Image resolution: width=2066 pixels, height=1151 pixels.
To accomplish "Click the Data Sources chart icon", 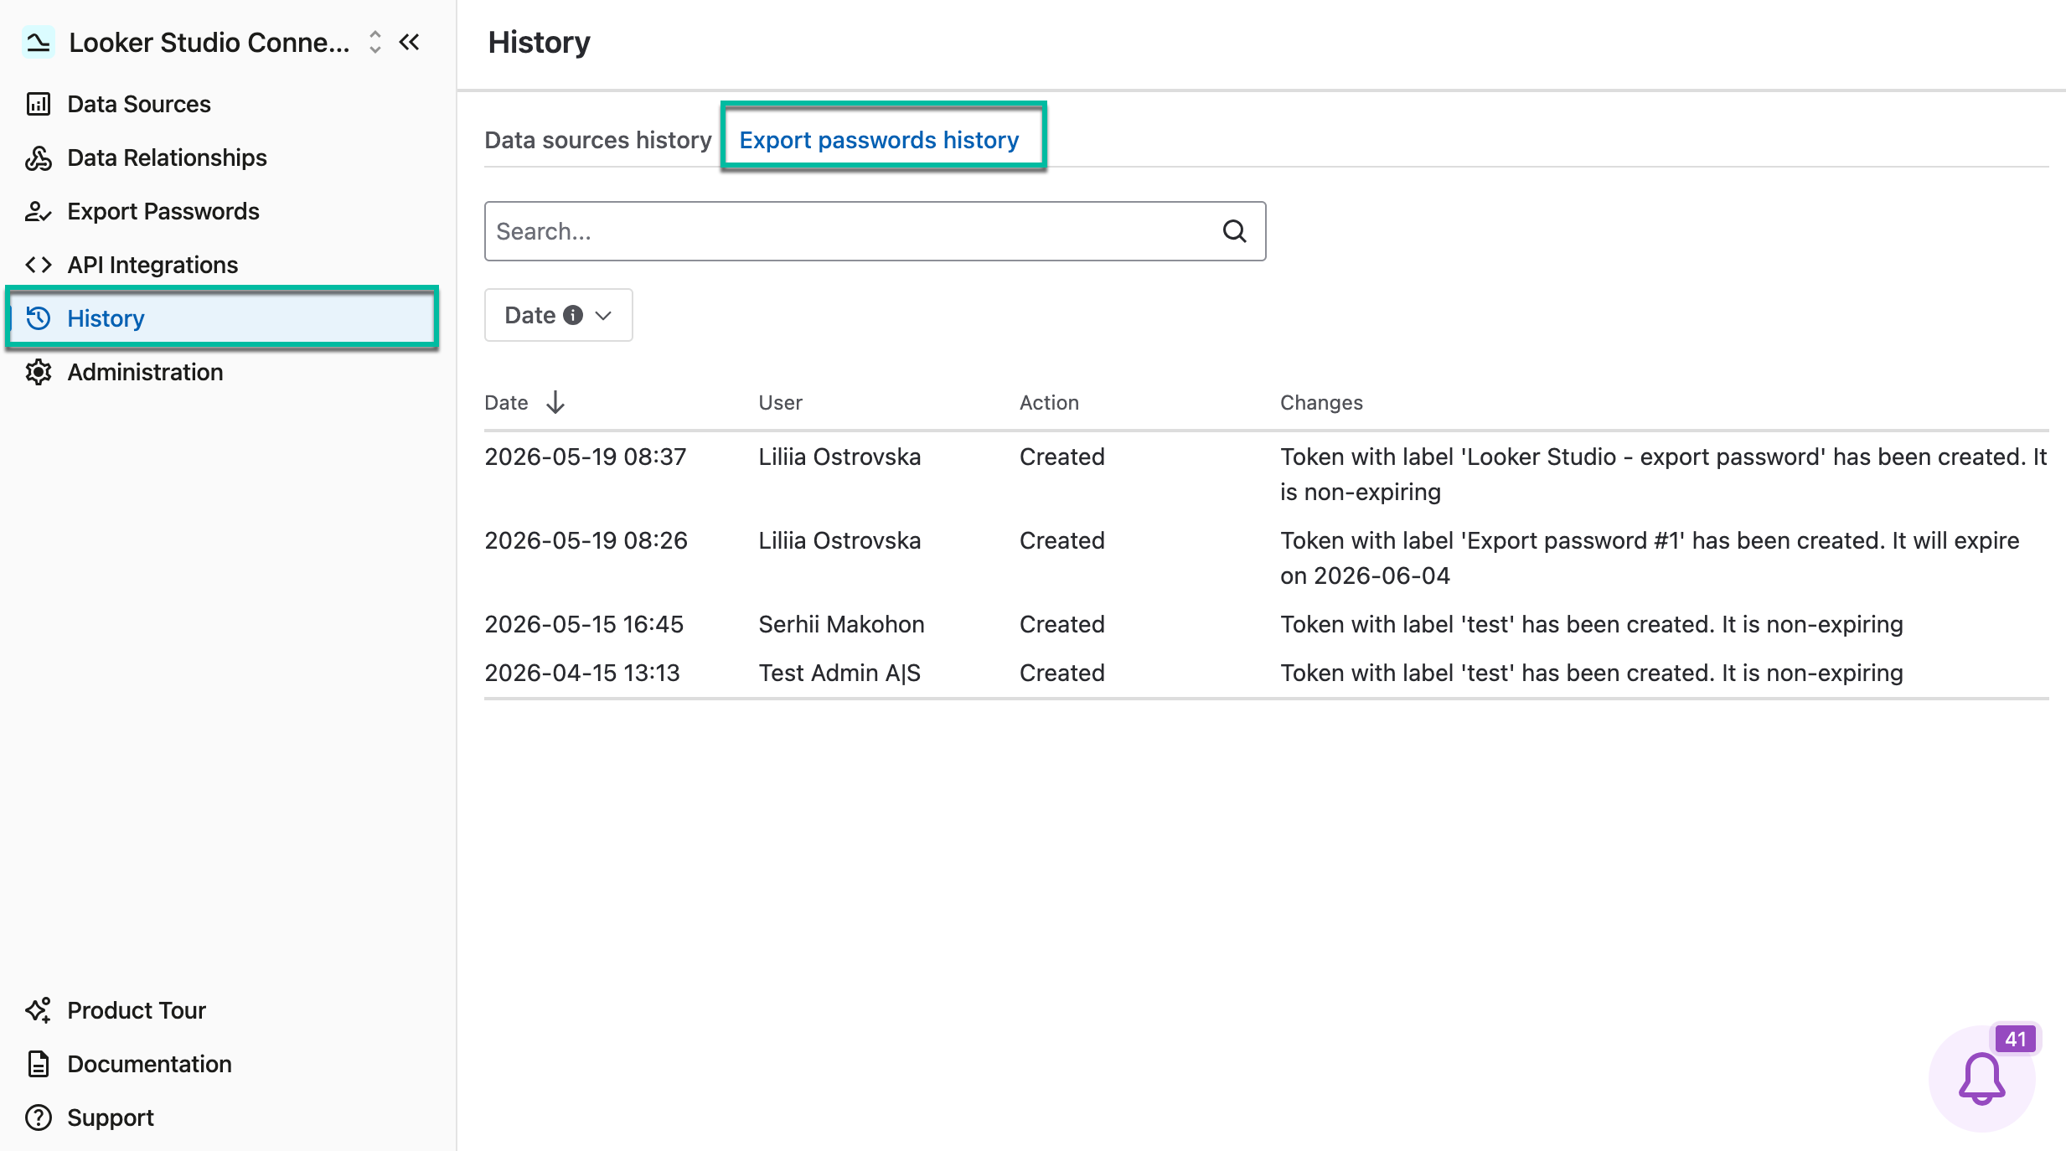I will tap(39, 104).
